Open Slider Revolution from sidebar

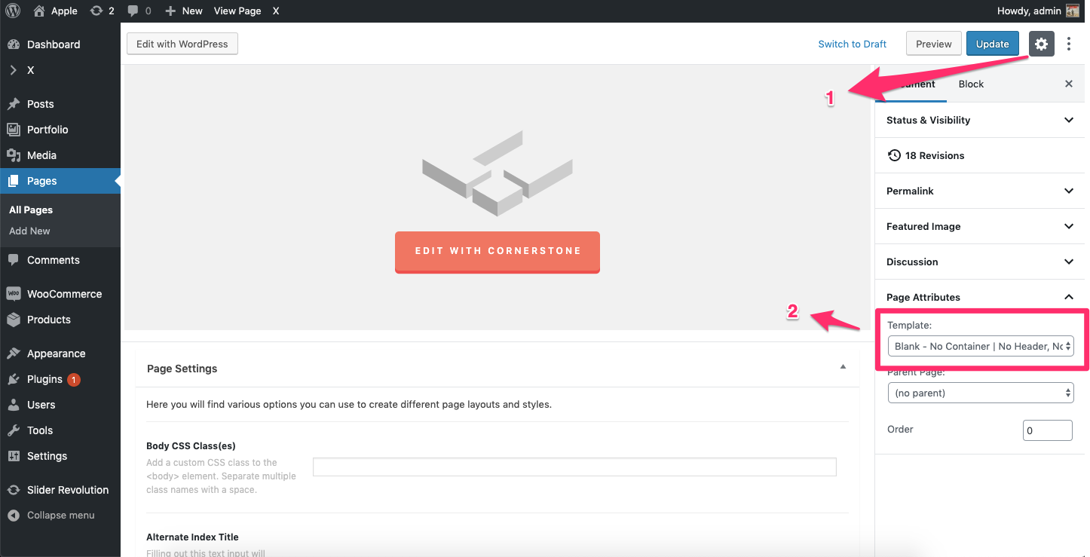pos(67,490)
